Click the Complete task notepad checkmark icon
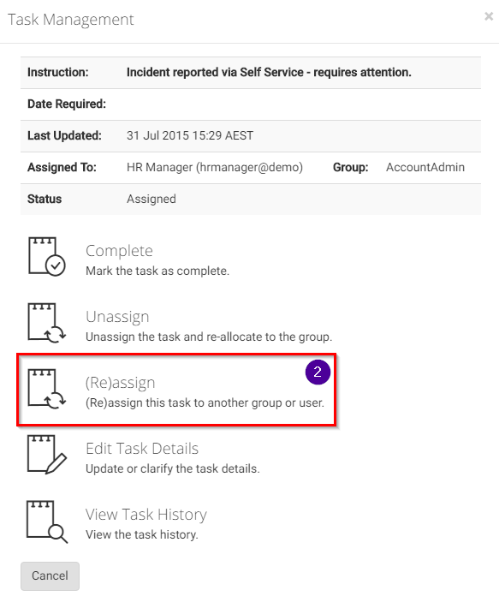 47,256
